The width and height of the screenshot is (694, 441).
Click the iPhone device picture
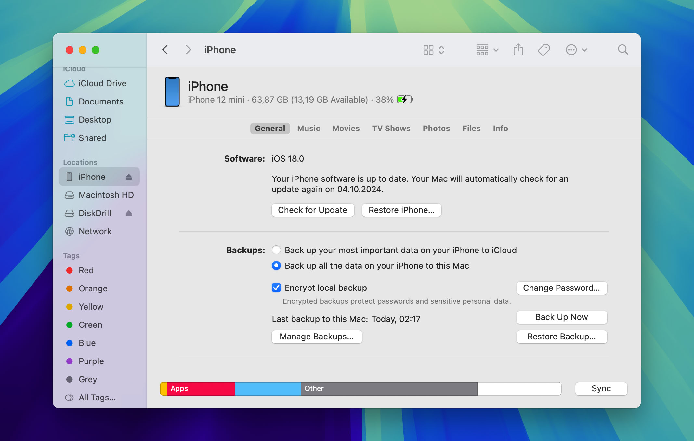tap(172, 92)
